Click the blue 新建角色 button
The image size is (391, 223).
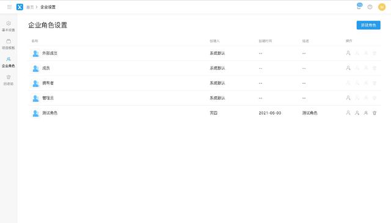coord(368,25)
